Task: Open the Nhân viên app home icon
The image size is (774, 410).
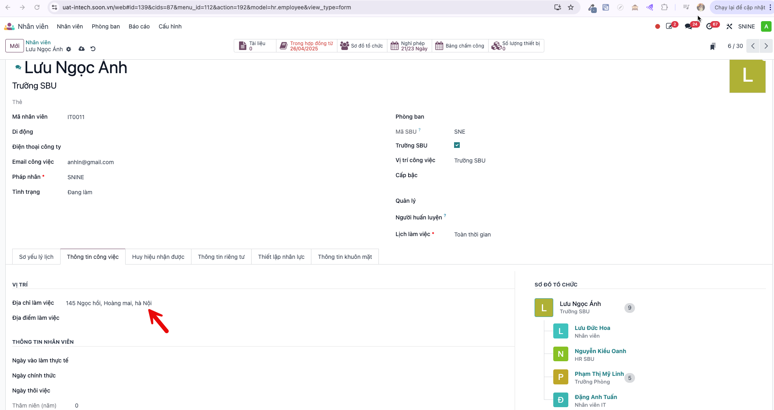Action: tap(9, 26)
